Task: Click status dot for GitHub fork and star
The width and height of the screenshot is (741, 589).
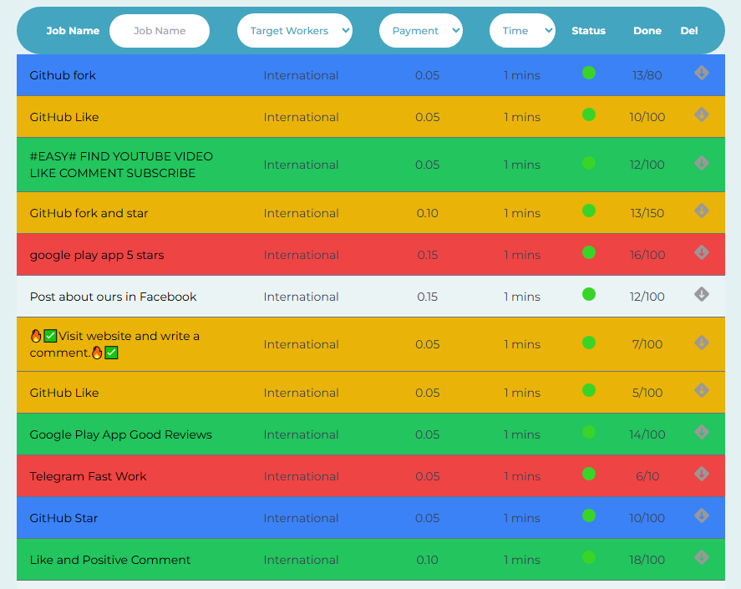Action: (x=588, y=211)
